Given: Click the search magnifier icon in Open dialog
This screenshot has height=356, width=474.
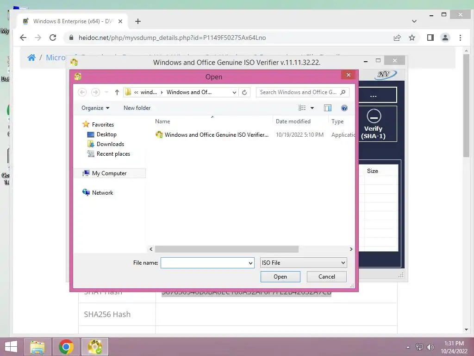Looking at the screenshot, I should click(x=343, y=92).
